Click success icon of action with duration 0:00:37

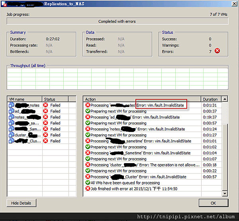coord(88,111)
